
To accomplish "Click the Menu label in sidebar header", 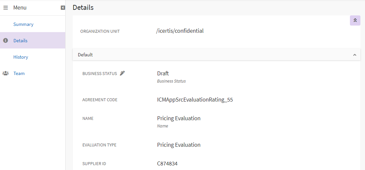I will (20, 8).
